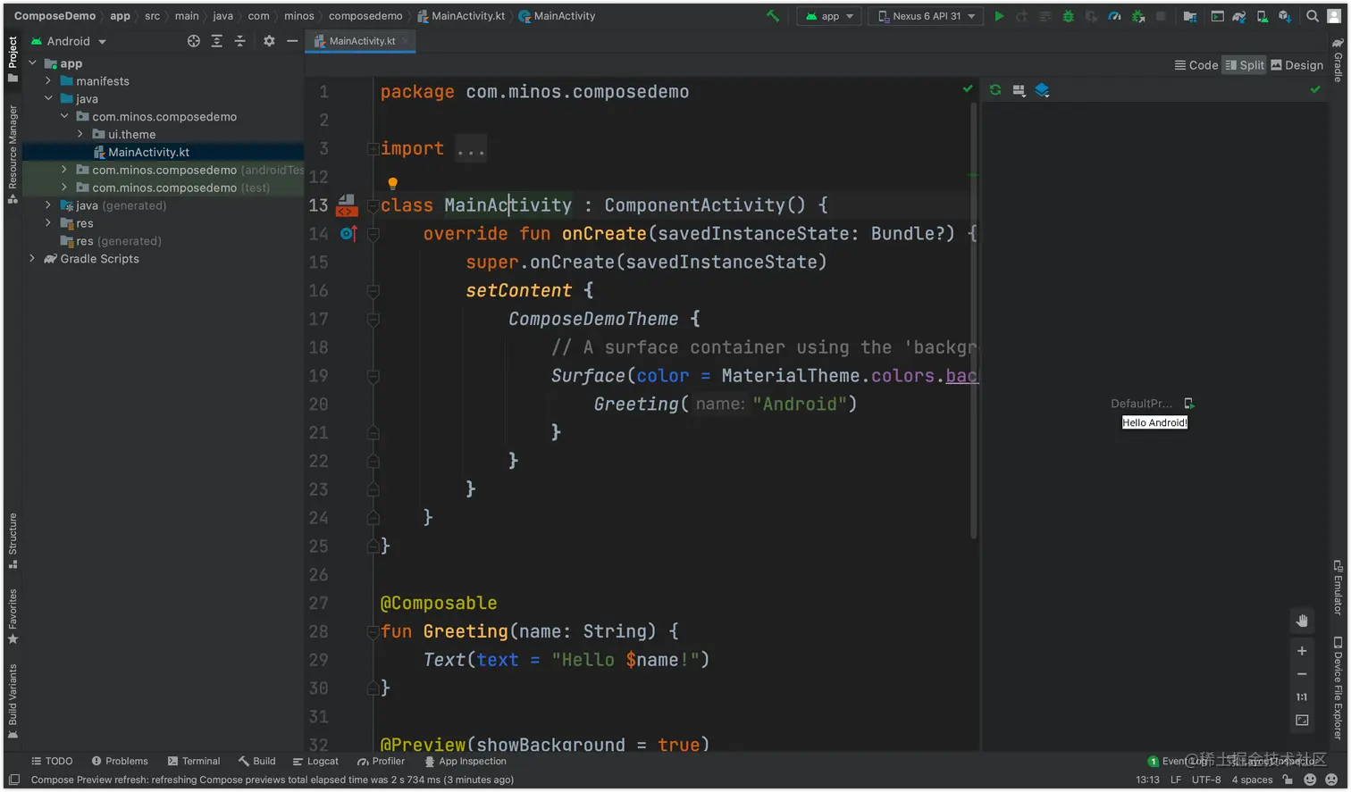Attach debugger to Android process icon
This screenshot has height=792, width=1351.
(1138, 16)
